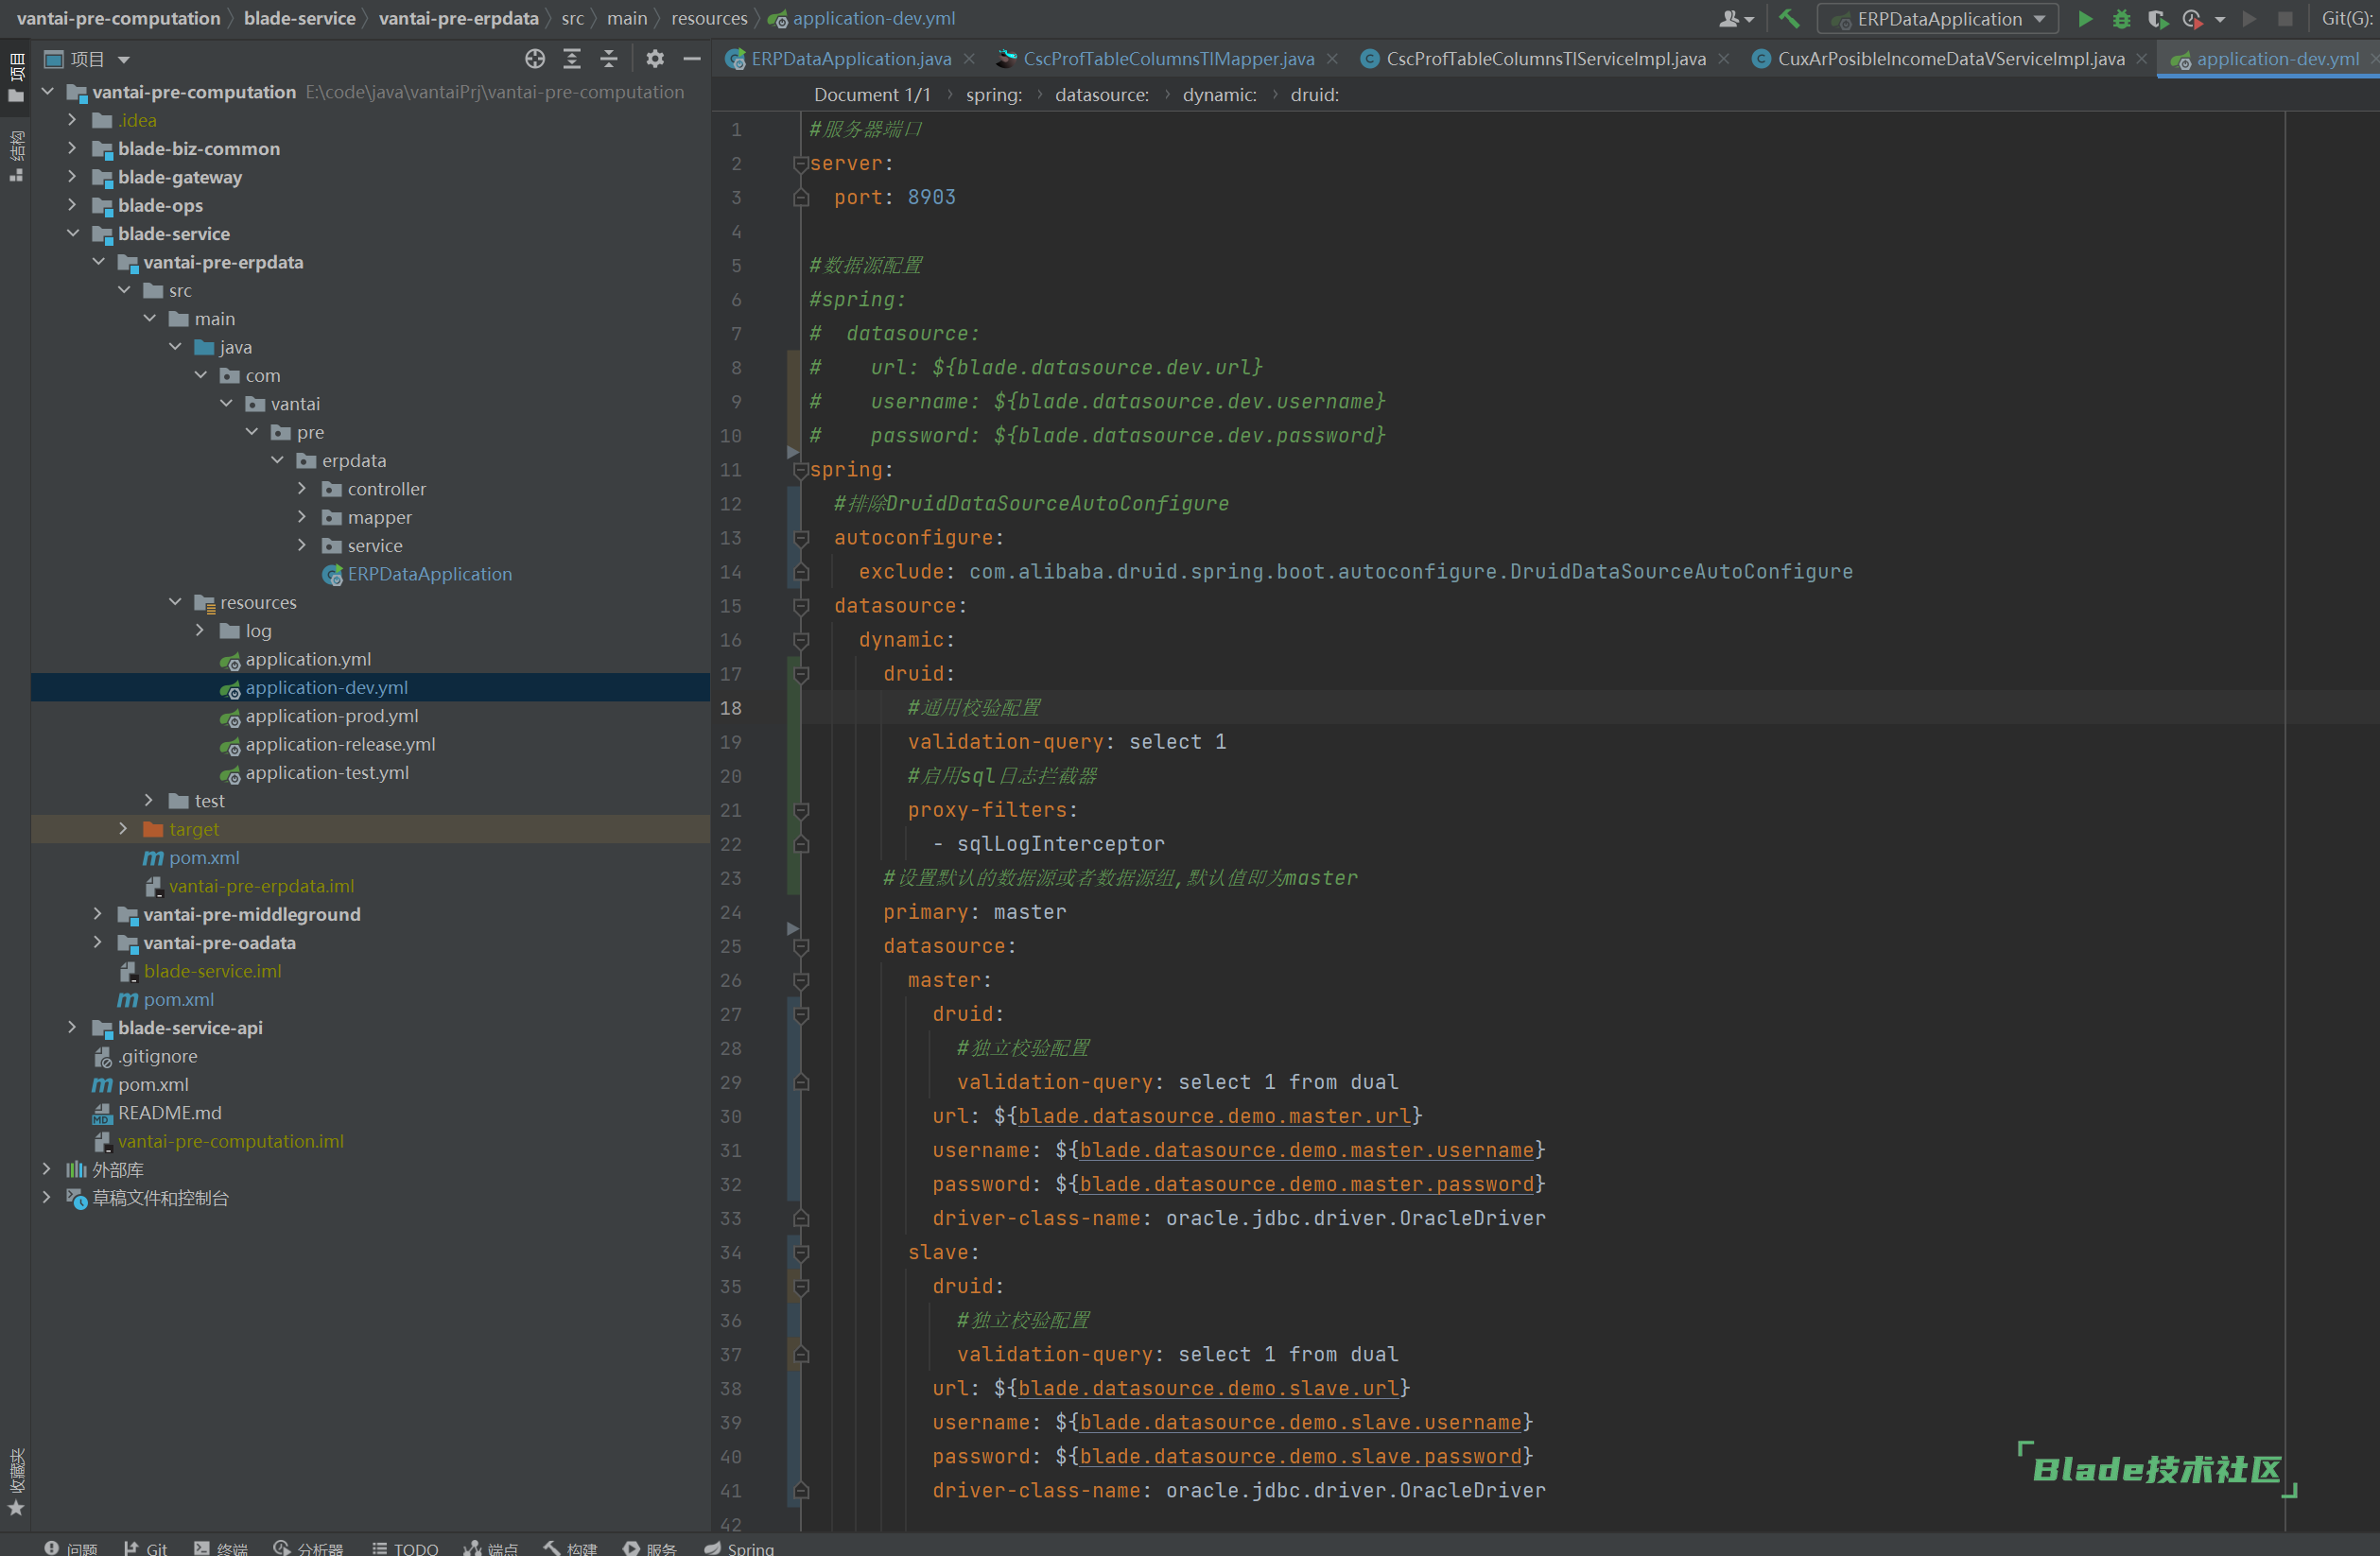Collapse all in project tree icon
This screenshot has width=2380, height=1556.
[x=609, y=59]
